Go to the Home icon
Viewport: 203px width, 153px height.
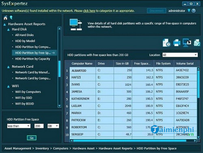pyautogui.click(x=5, y=17)
